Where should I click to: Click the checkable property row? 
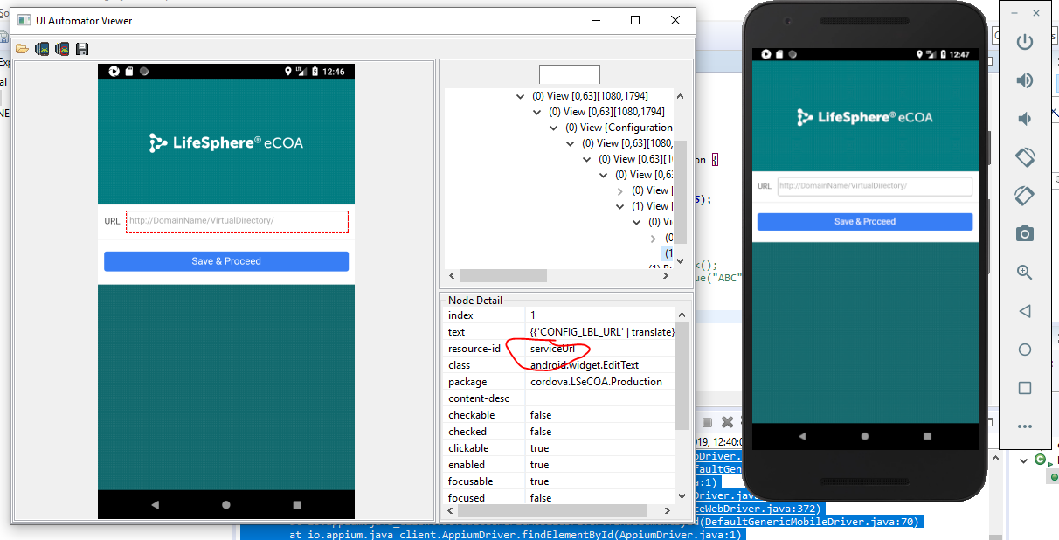(x=560, y=415)
